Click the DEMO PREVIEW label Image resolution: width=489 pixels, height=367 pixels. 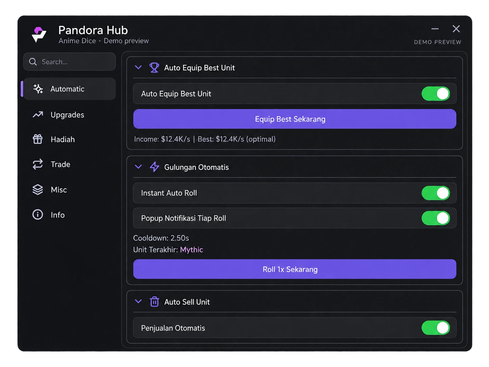[x=438, y=42]
